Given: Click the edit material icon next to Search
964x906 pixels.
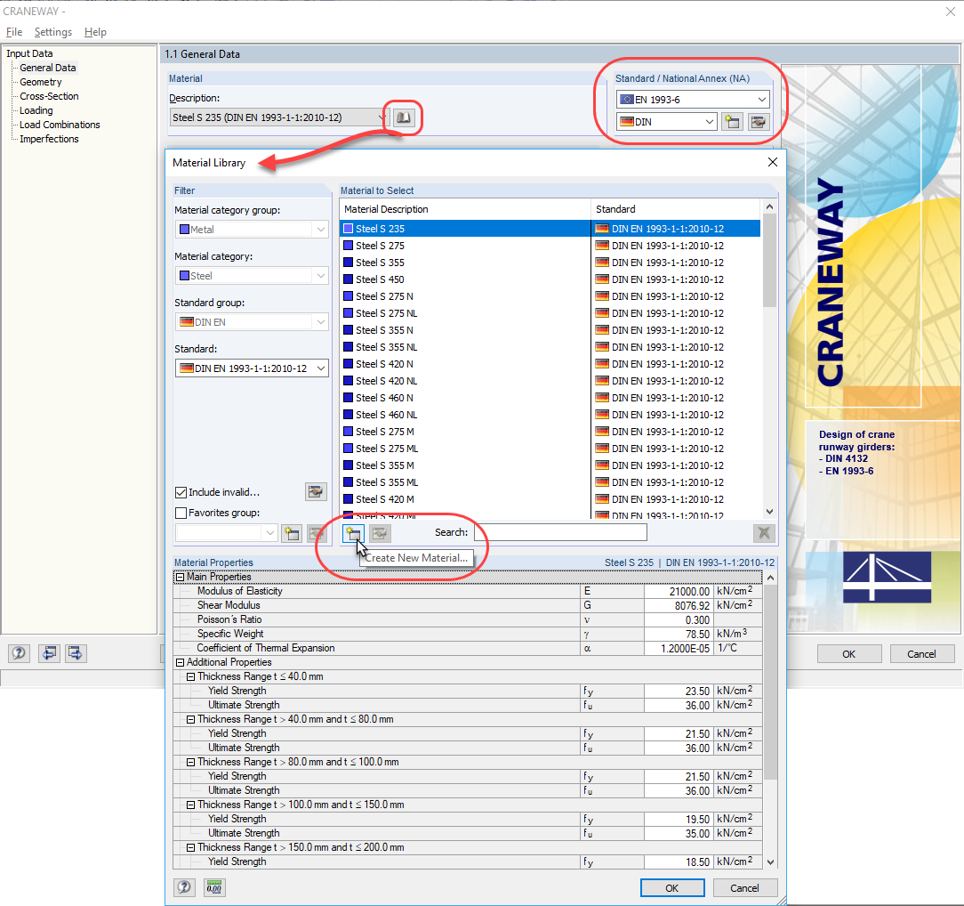Looking at the screenshot, I should (x=380, y=533).
